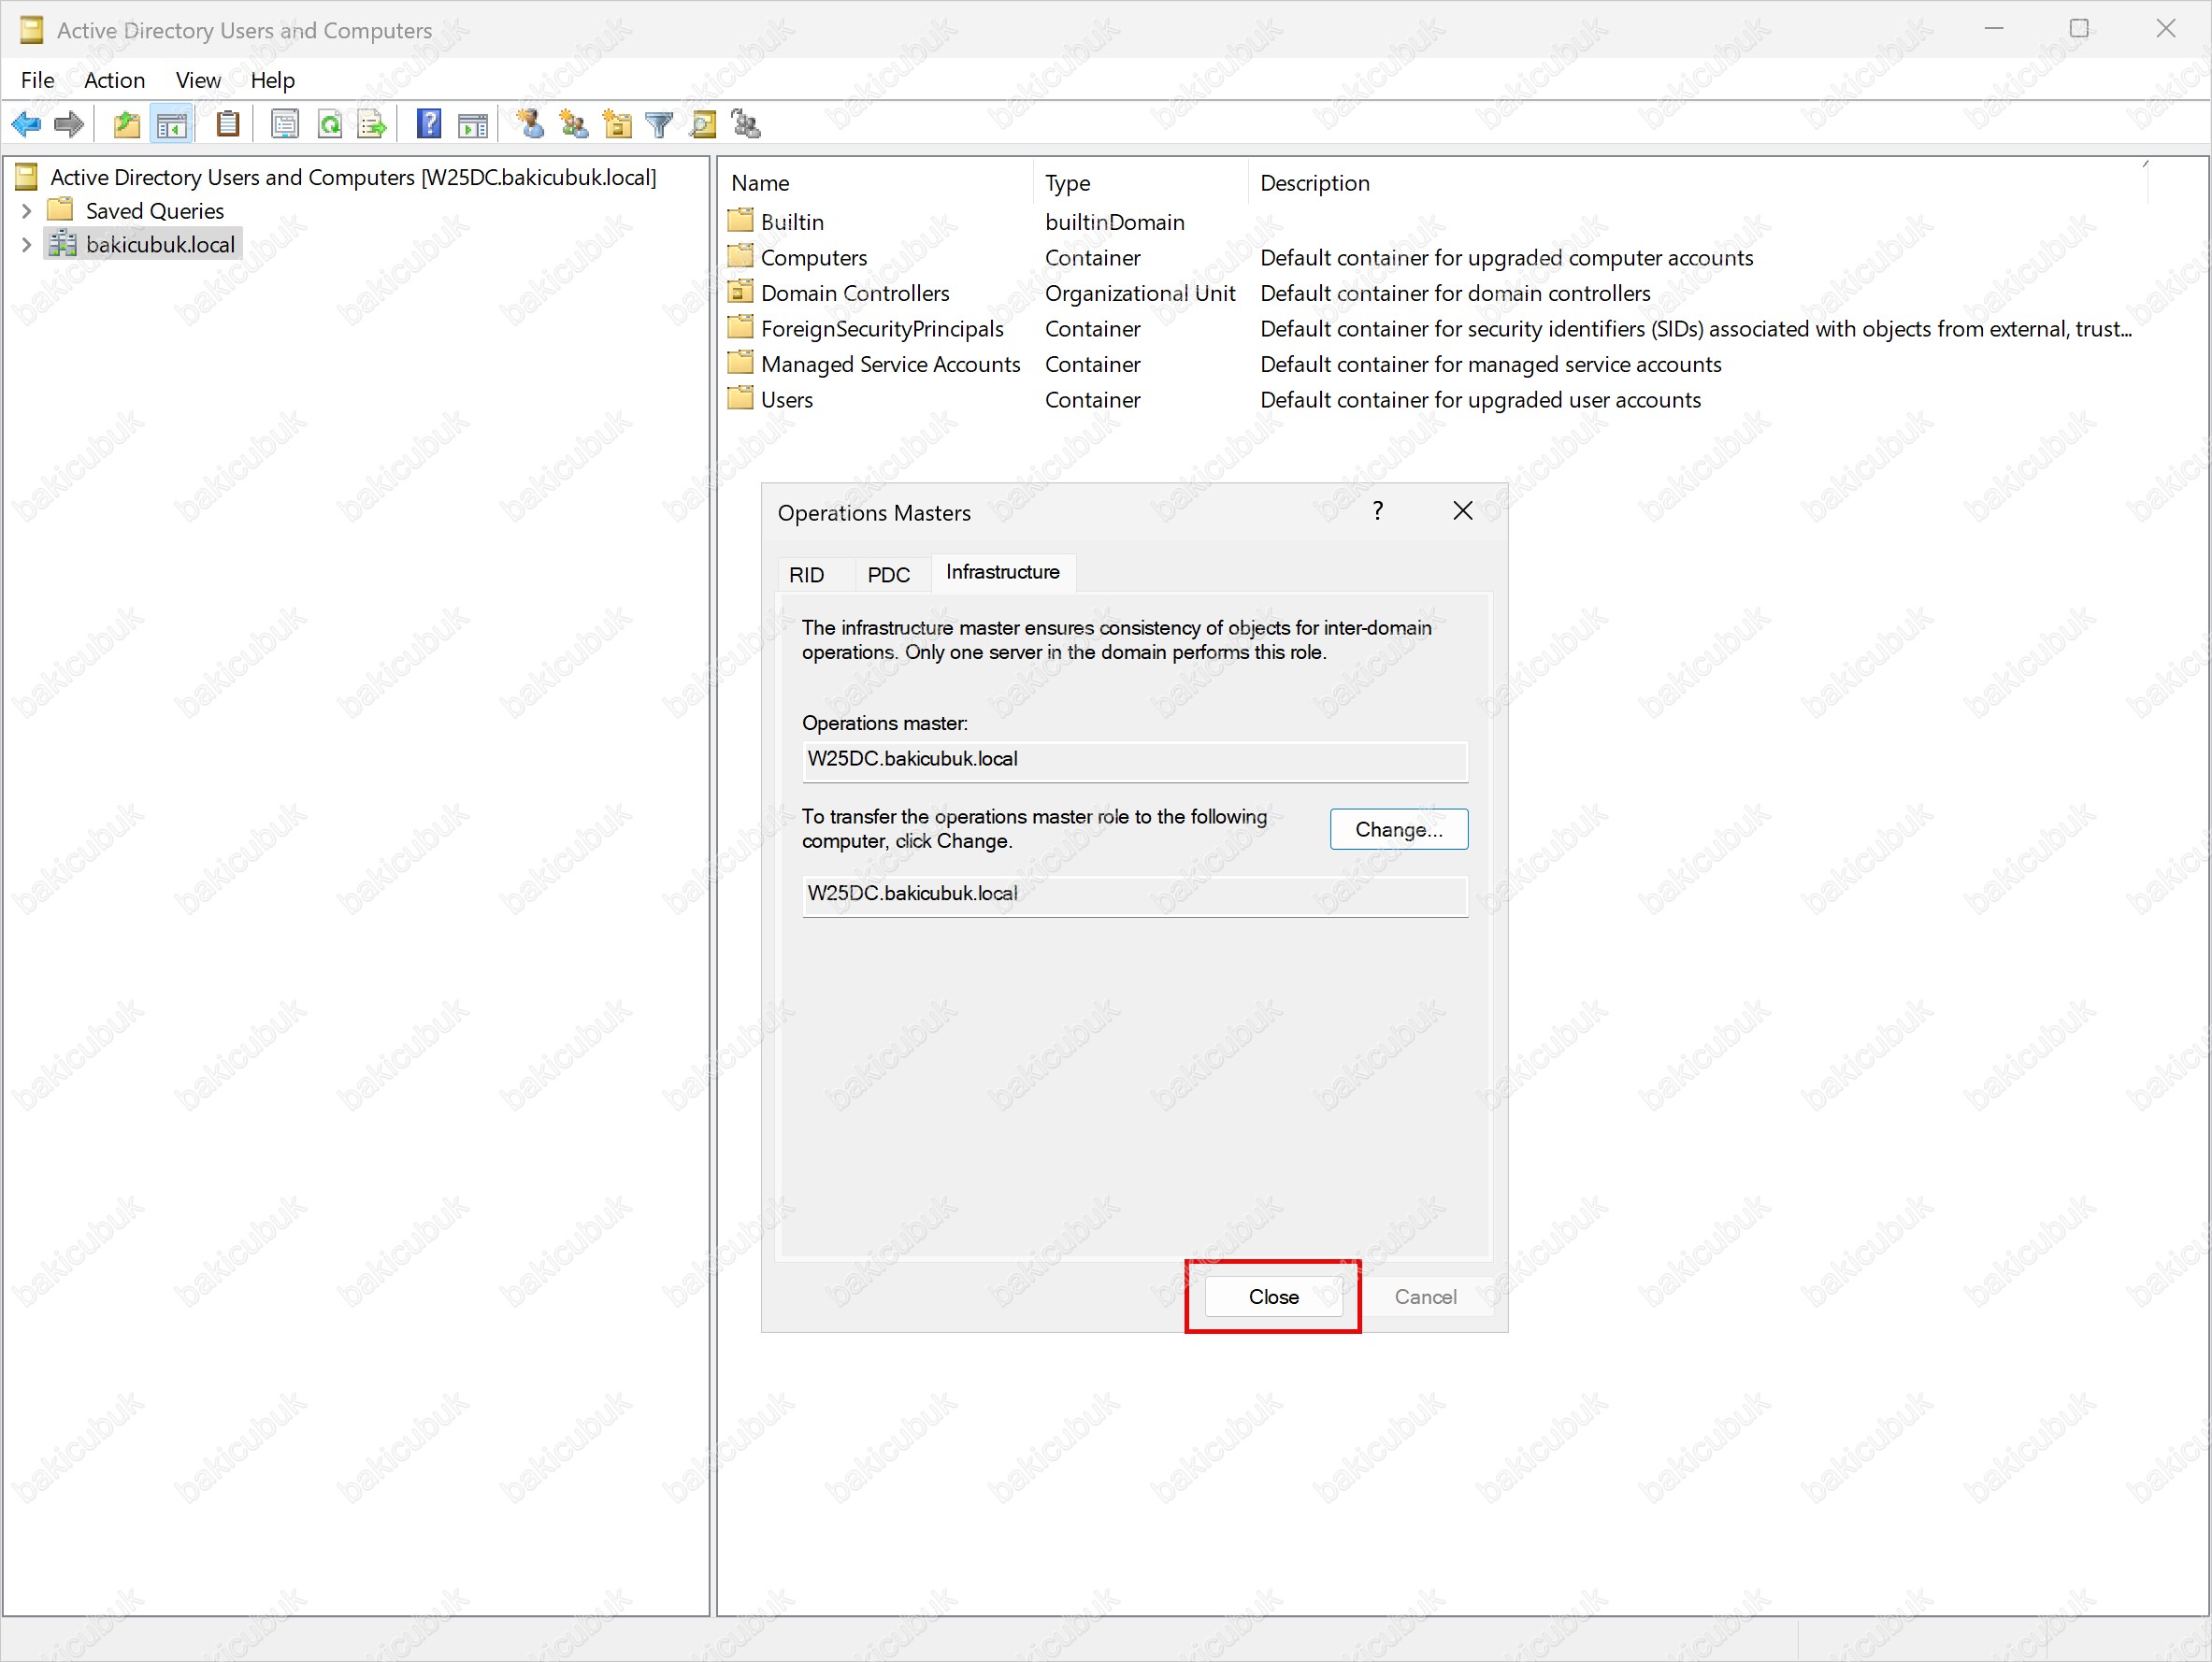Select the Active Directory Users and Computers root node
This screenshot has width=2212, height=1662.
(353, 177)
